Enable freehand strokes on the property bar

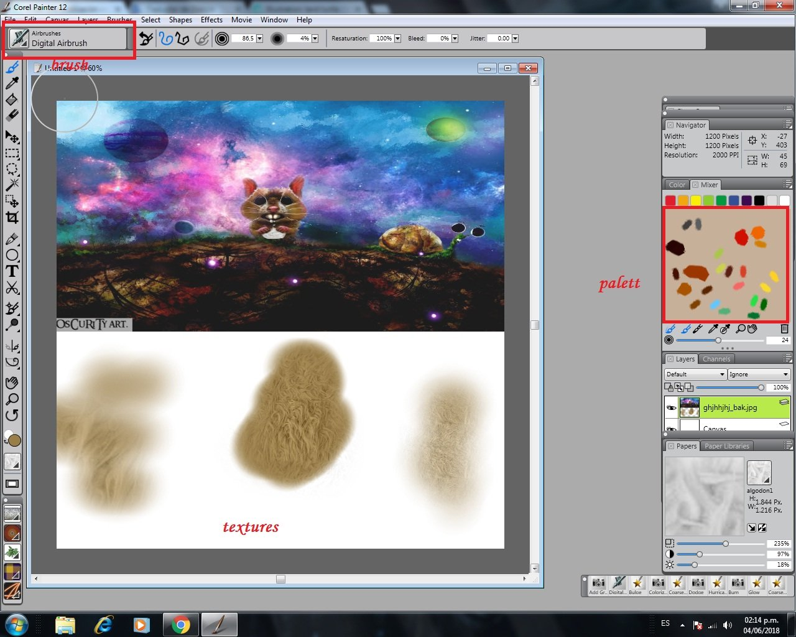point(166,39)
